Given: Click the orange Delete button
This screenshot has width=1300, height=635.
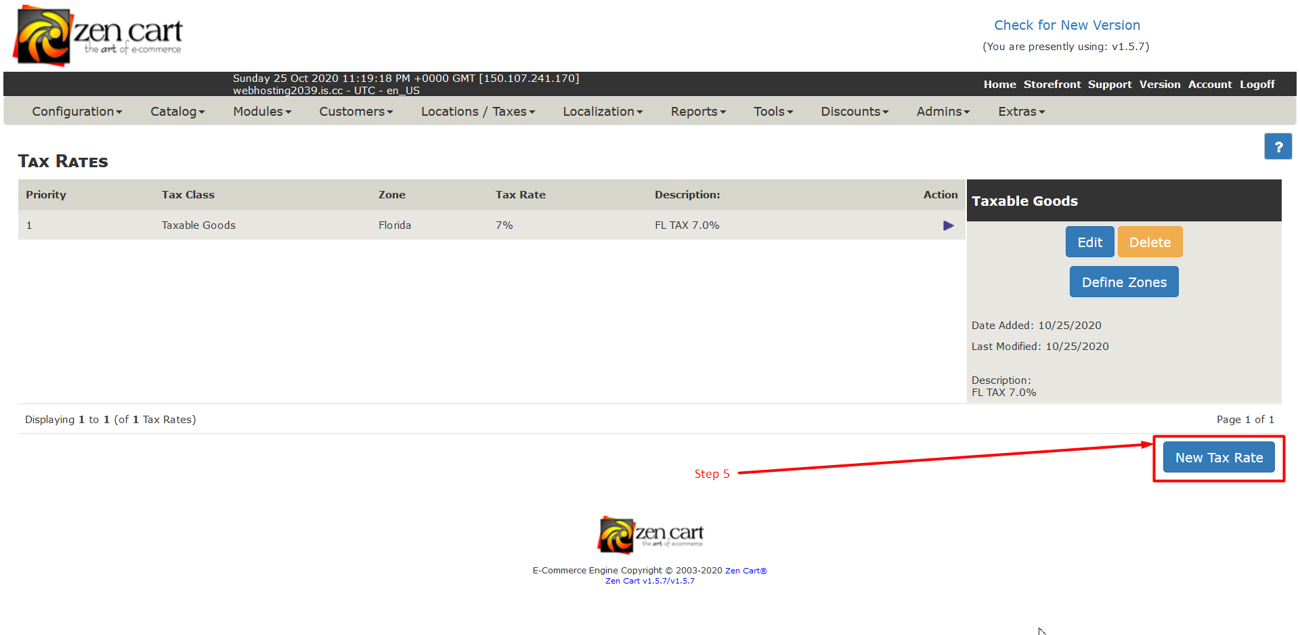Looking at the screenshot, I should click(x=1150, y=242).
